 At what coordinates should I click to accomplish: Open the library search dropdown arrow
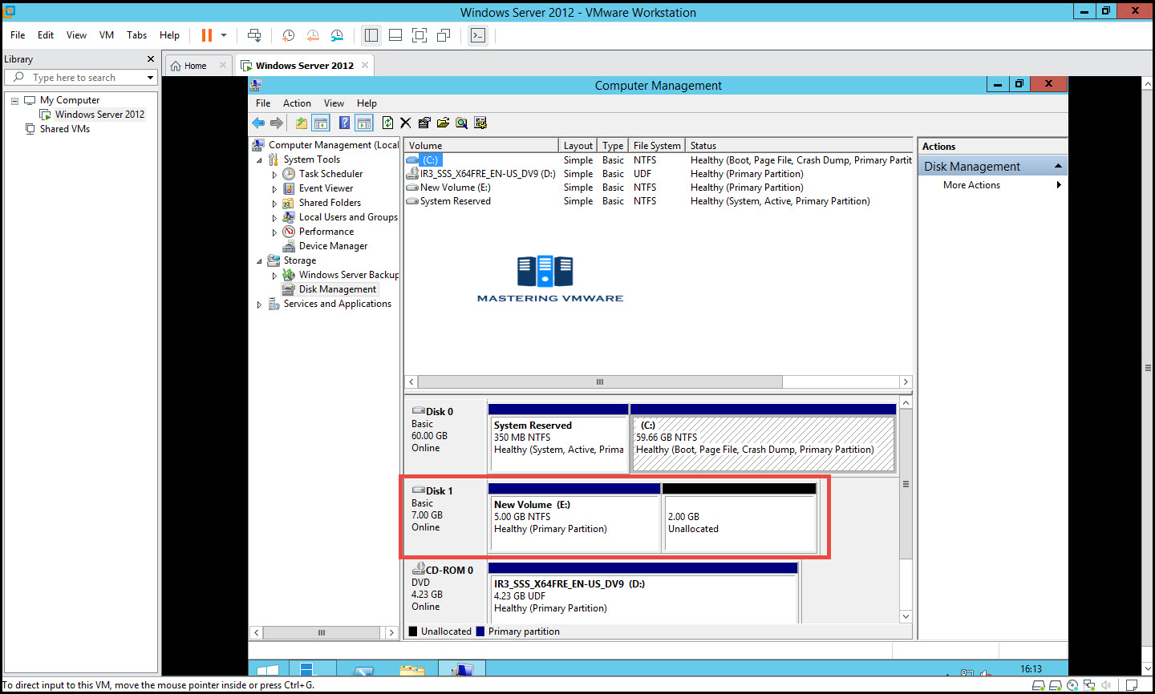pyautogui.click(x=150, y=78)
